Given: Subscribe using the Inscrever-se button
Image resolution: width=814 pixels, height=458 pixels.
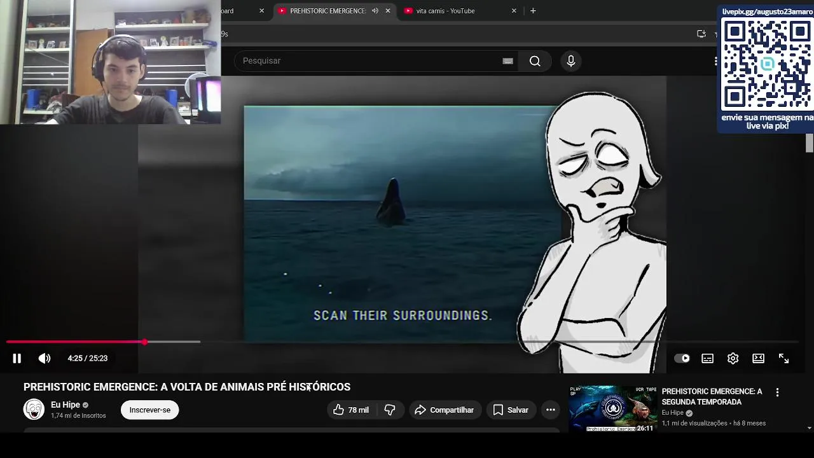Looking at the screenshot, I should pos(150,410).
